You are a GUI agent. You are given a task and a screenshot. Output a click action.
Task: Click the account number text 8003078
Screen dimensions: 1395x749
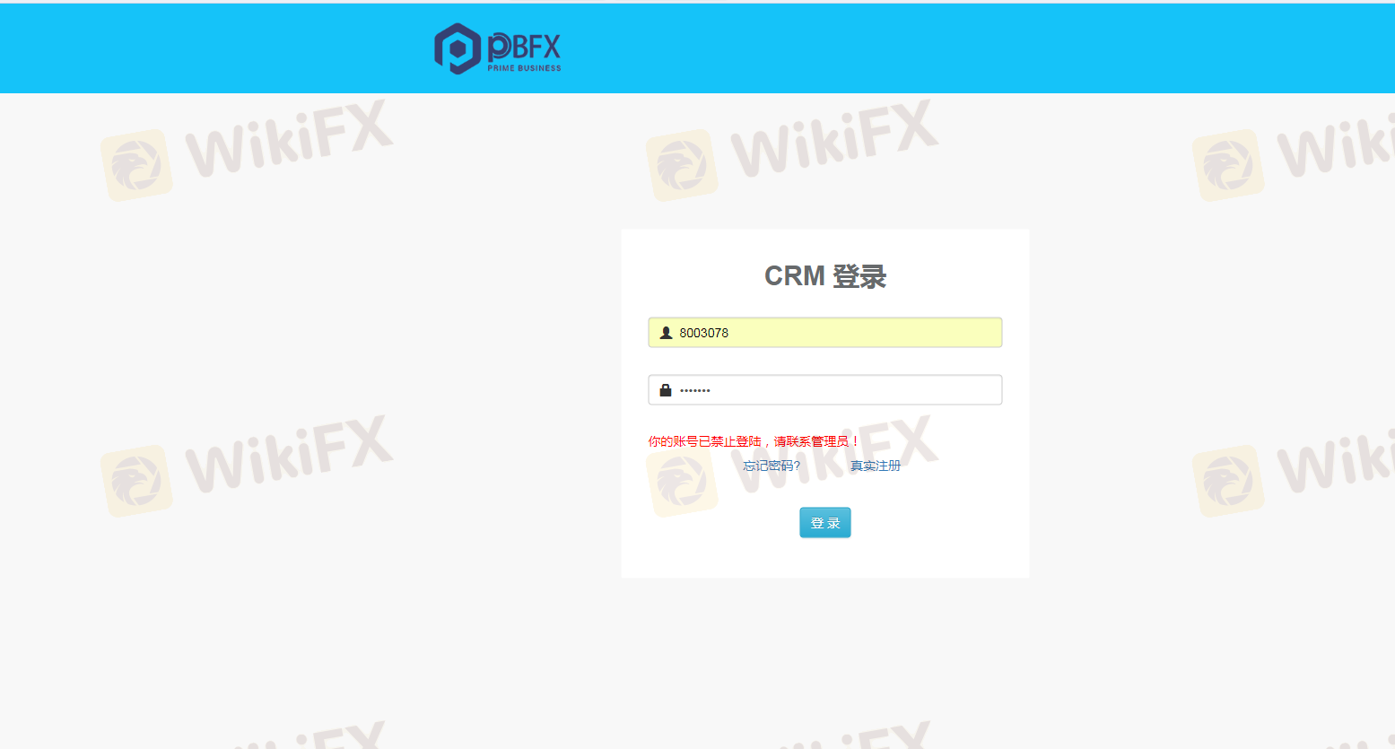[703, 333]
